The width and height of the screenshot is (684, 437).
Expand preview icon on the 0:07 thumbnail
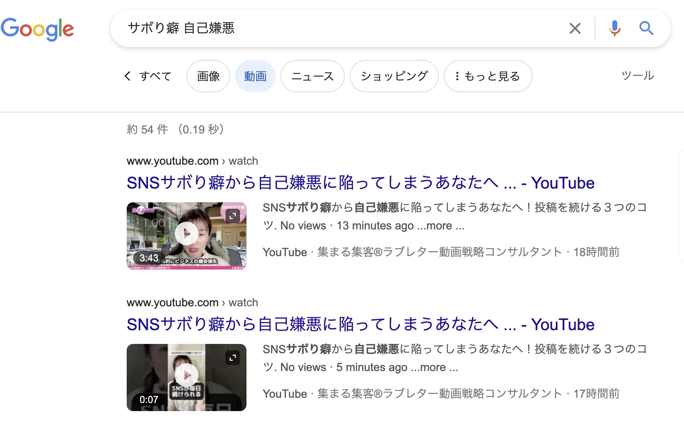(233, 358)
